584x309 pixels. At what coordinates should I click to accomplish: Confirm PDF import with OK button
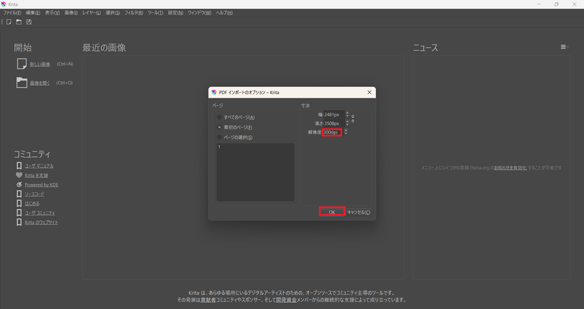(x=332, y=212)
